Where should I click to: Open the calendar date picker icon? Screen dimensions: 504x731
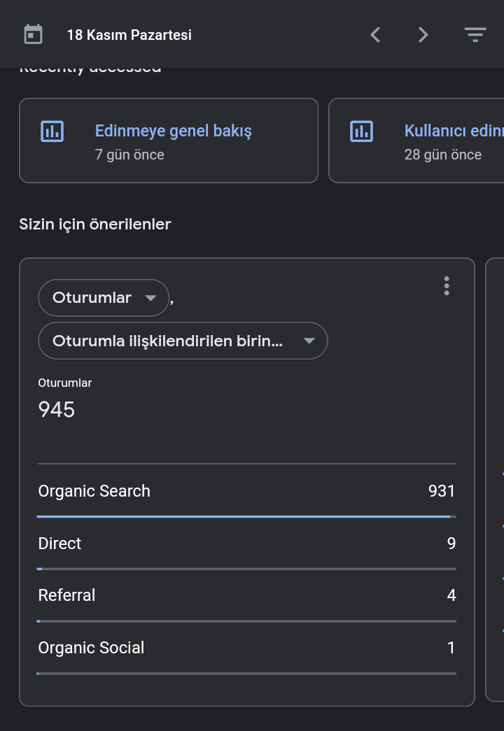coord(33,34)
